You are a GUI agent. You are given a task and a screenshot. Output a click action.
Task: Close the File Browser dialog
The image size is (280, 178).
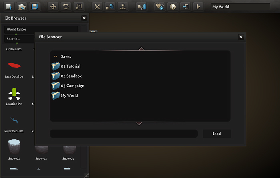[241, 37]
